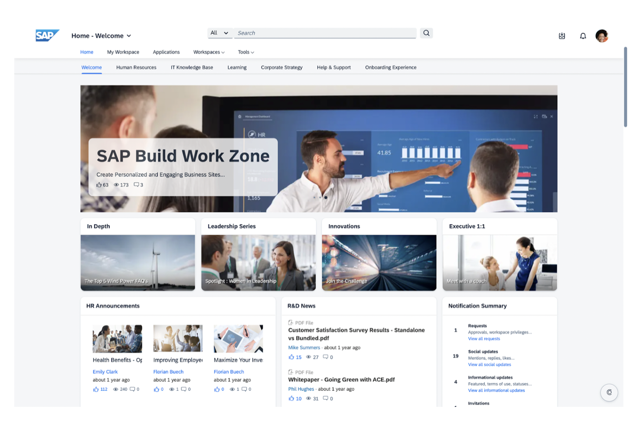This screenshot has height=428, width=642.
Task: Like the Whitepaper Going Green PDF
Action: [x=291, y=399]
